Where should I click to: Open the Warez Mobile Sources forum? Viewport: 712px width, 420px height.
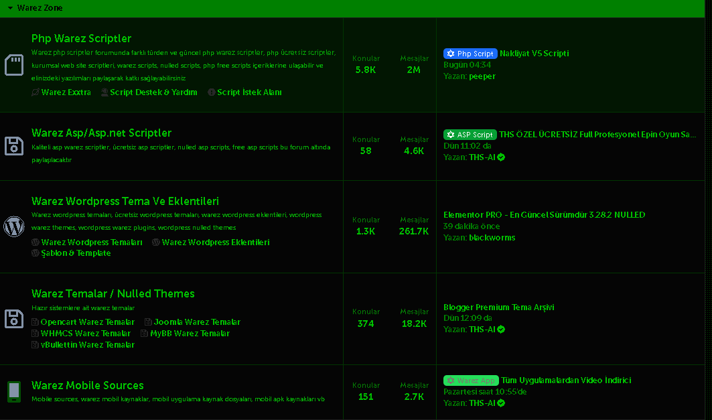[88, 385]
